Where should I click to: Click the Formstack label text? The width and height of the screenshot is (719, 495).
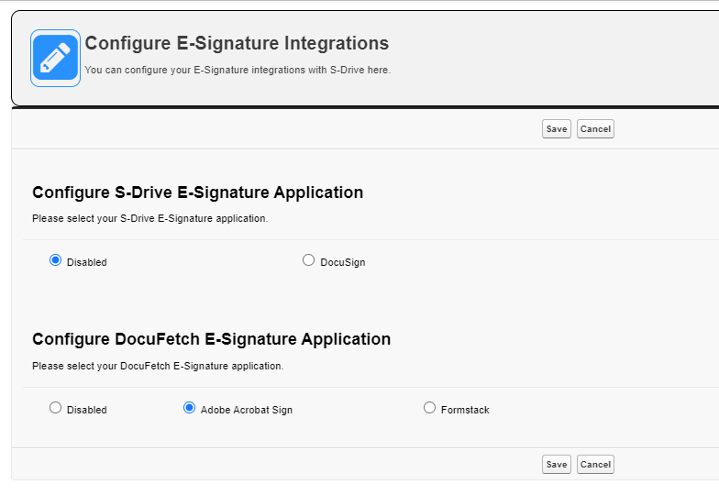point(465,410)
